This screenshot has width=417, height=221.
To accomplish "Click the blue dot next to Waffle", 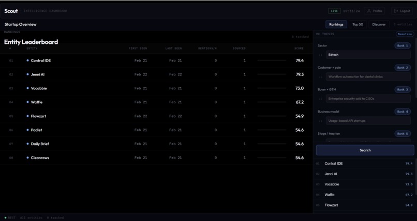I will click(x=27, y=102).
